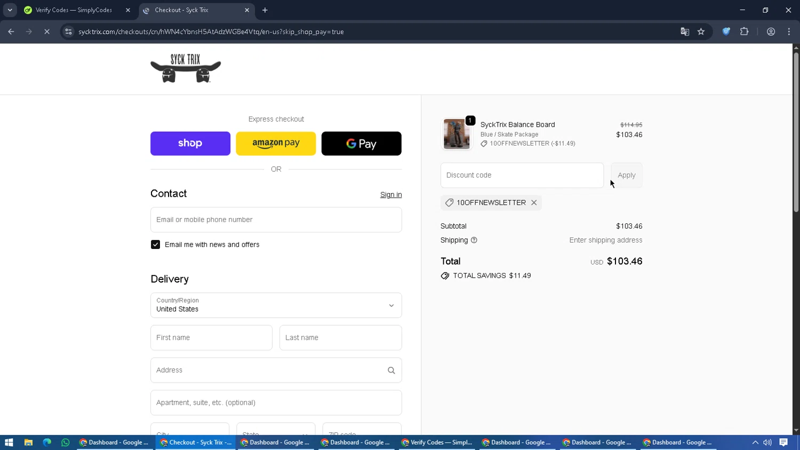Click the $103.46 total amount
This screenshot has height=450, width=800.
click(625, 261)
